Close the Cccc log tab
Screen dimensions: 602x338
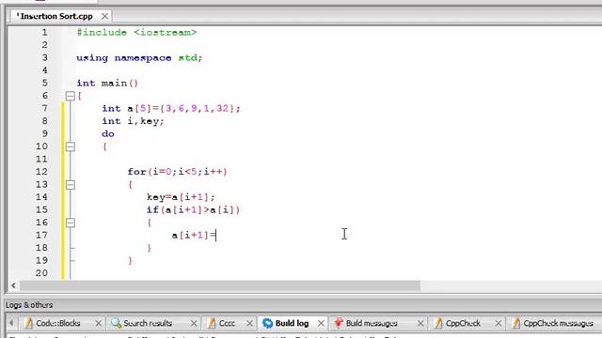(249, 323)
